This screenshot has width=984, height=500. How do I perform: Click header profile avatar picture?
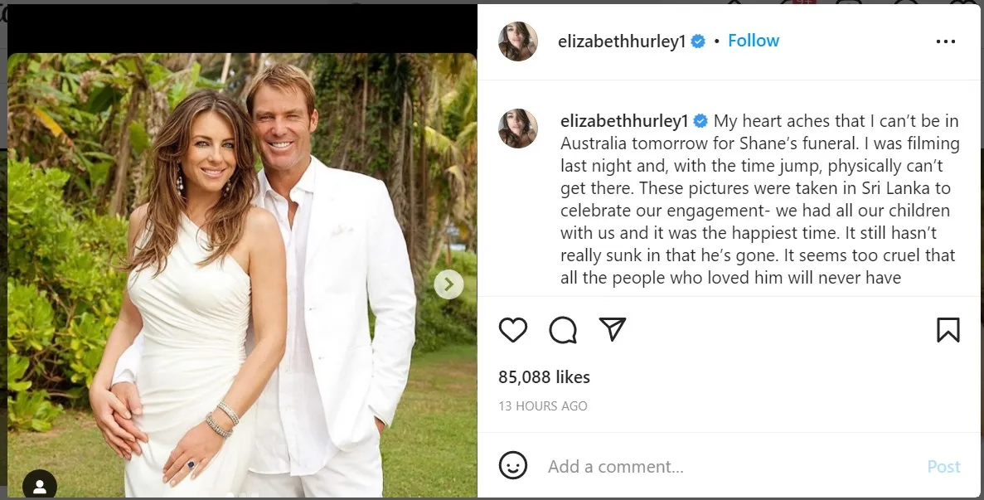(x=518, y=41)
